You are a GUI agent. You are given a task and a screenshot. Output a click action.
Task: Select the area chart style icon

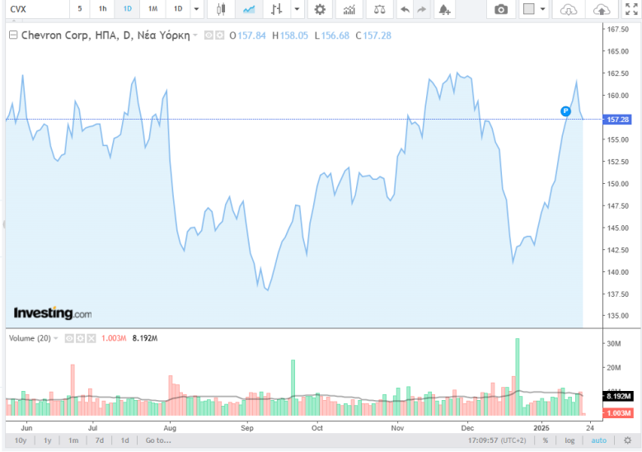coord(249,9)
